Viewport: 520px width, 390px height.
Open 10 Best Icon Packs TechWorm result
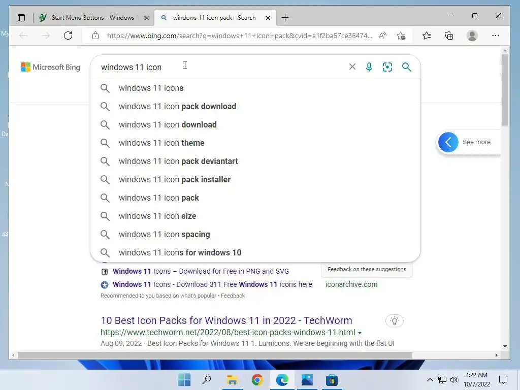point(226,320)
